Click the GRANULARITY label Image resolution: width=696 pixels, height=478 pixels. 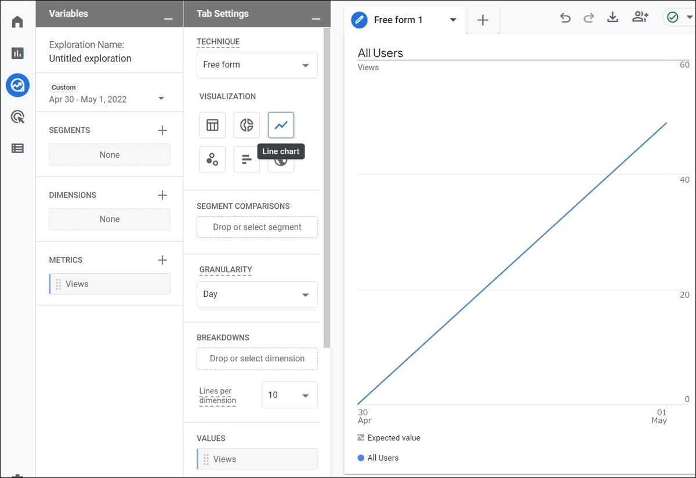tap(226, 270)
